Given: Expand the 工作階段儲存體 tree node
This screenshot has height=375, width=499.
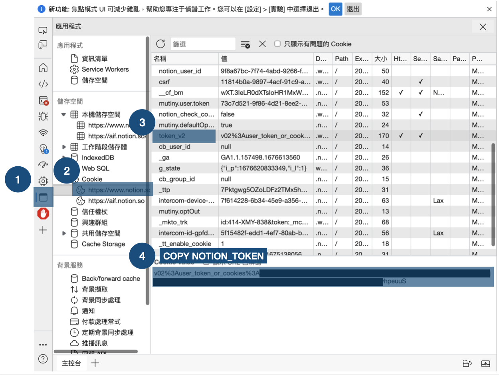Looking at the screenshot, I should pyautogui.click(x=64, y=147).
